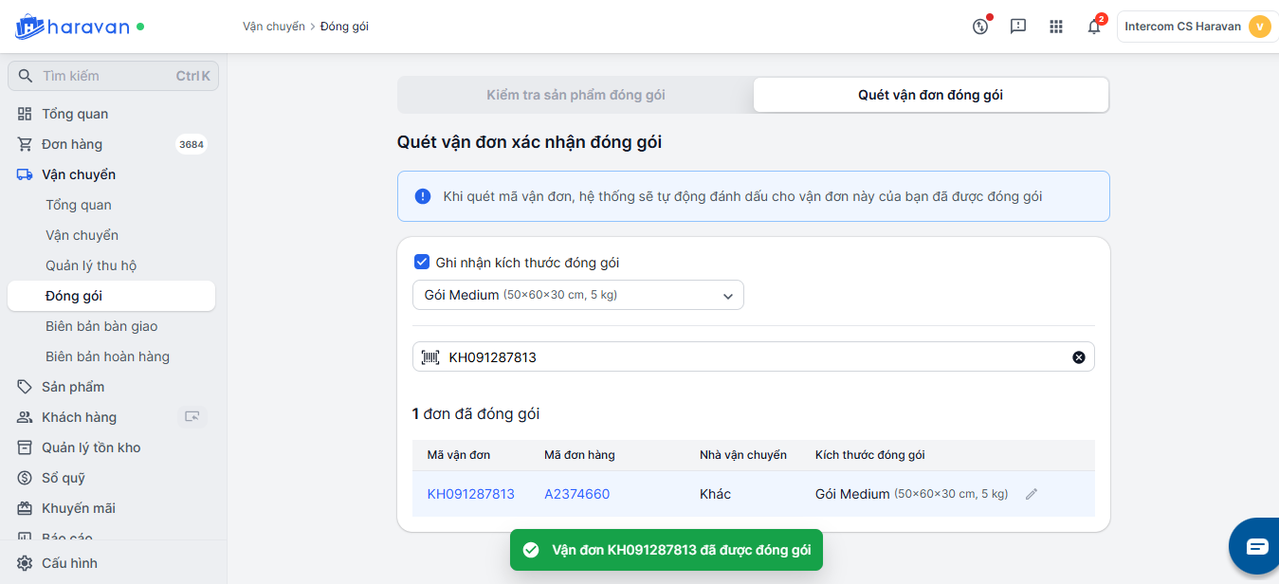This screenshot has width=1279, height=584.
Task: Click the Haravan logo
Action: tap(72, 27)
